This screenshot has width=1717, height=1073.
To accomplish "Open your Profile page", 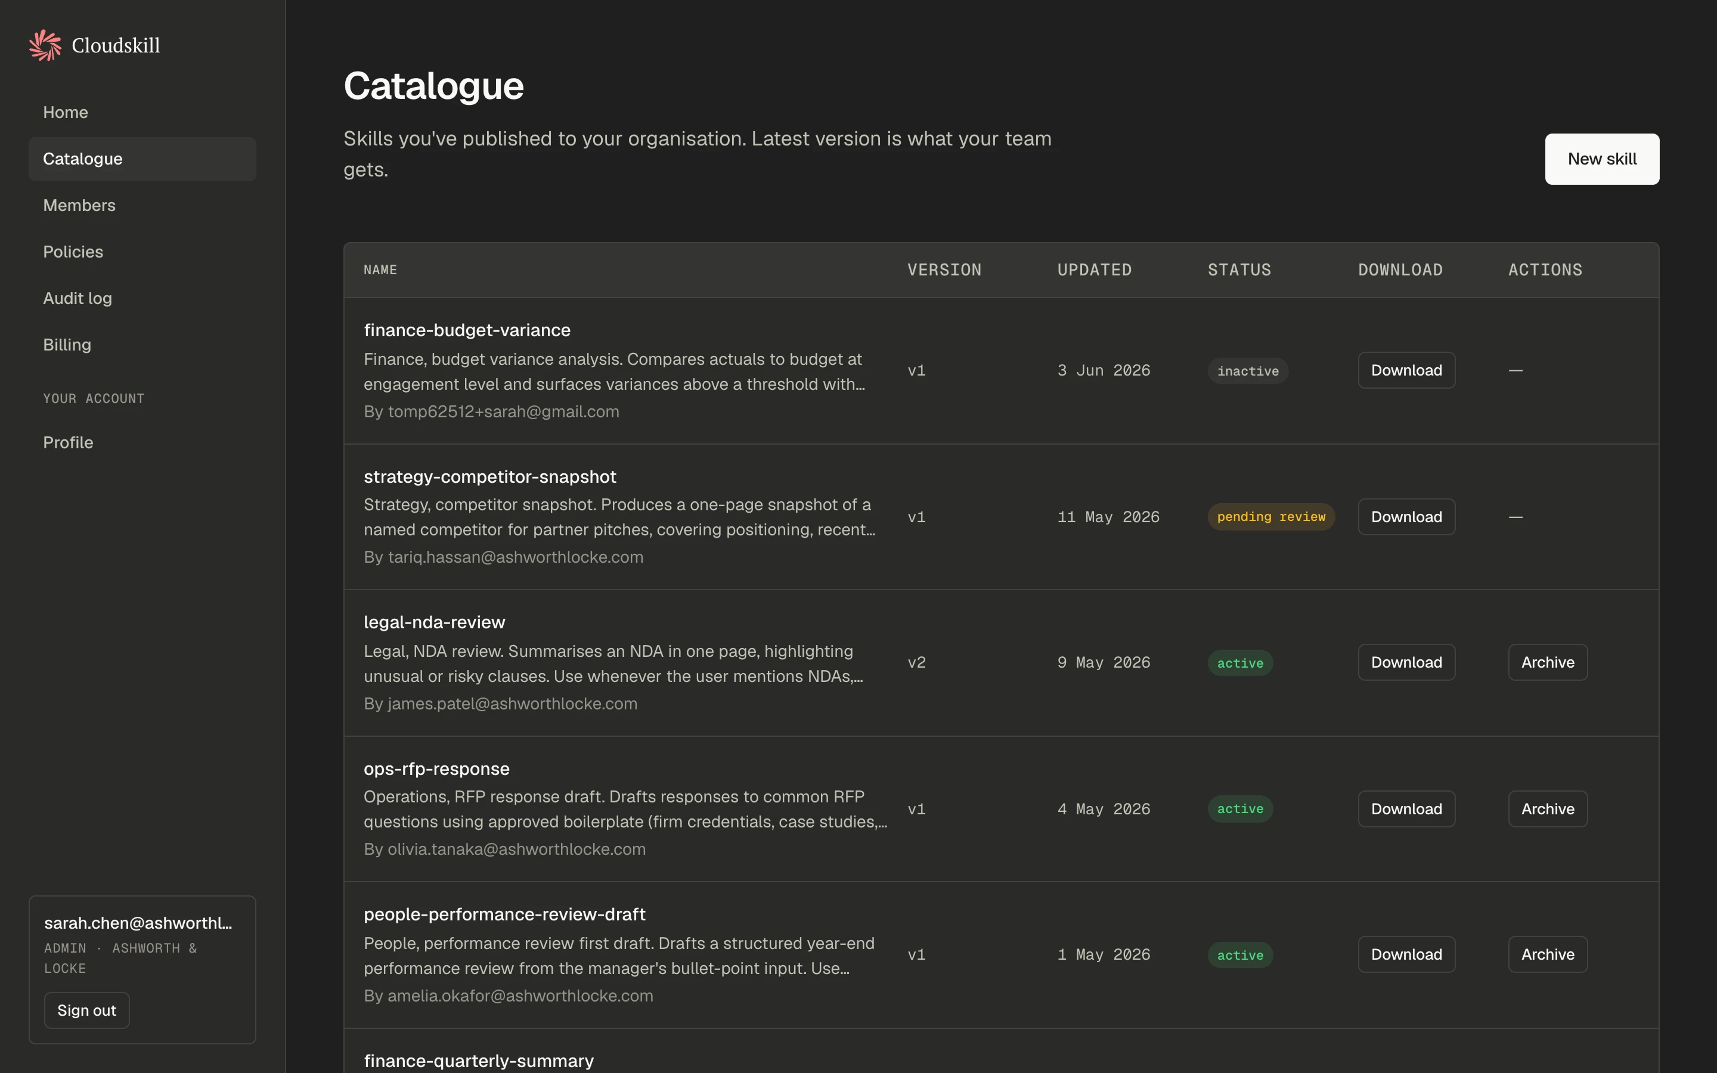I will [x=142, y=443].
